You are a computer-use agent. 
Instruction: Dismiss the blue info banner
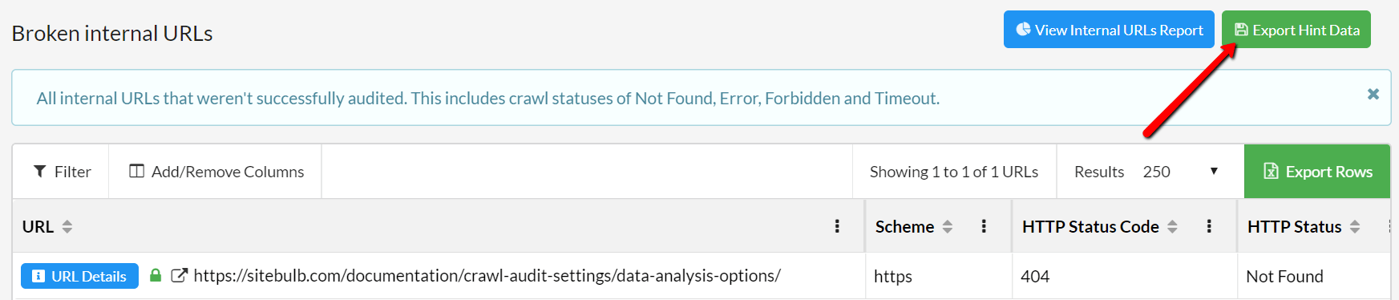coord(1373,94)
